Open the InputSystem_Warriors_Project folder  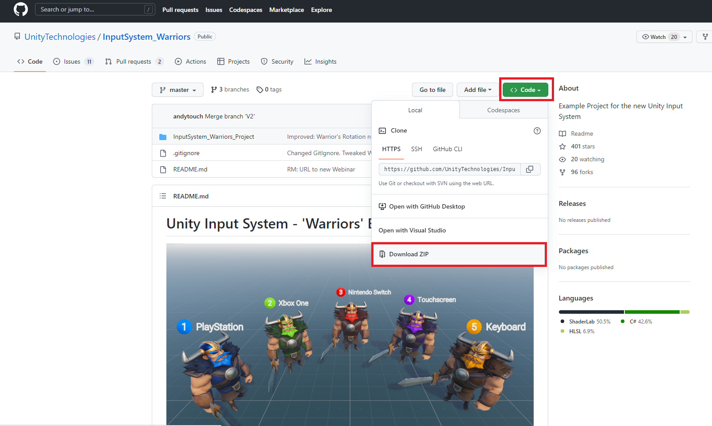pyautogui.click(x=213, y=137)
